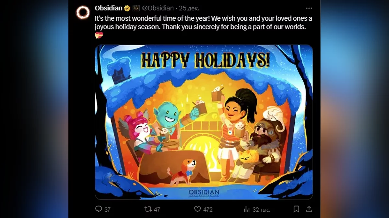389x218 pixels.
Task: Share post via the upload arrow icon
Action: pos(309,209)
